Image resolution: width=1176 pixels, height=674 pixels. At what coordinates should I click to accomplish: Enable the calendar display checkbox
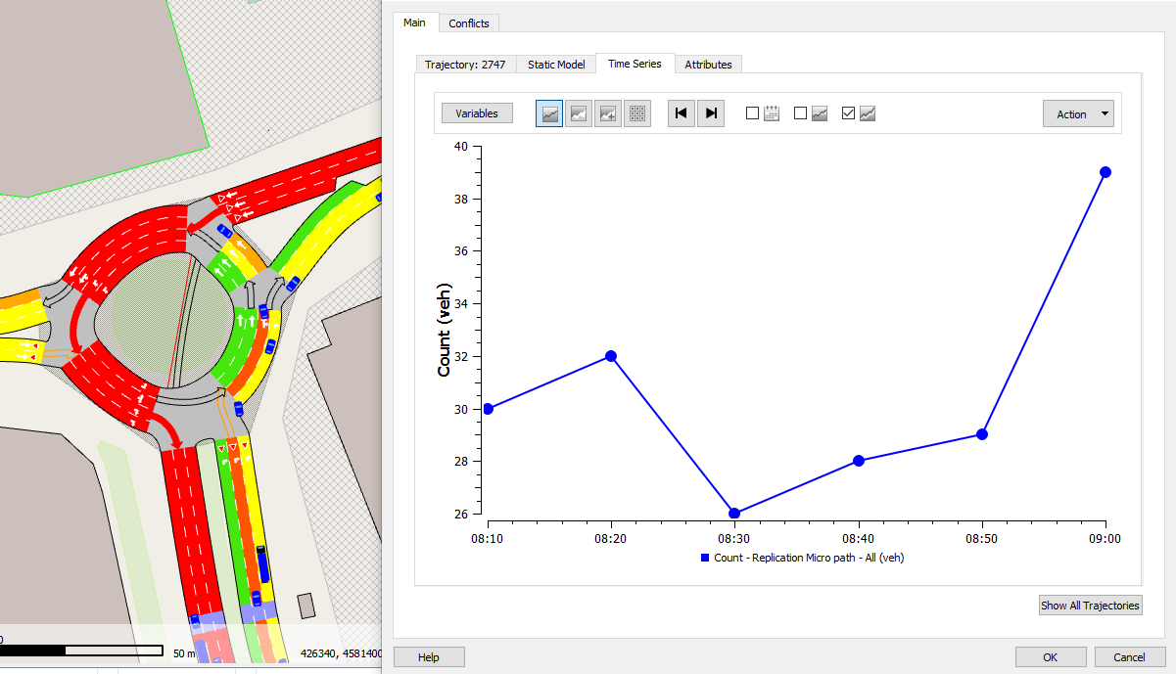click(752, 112)
